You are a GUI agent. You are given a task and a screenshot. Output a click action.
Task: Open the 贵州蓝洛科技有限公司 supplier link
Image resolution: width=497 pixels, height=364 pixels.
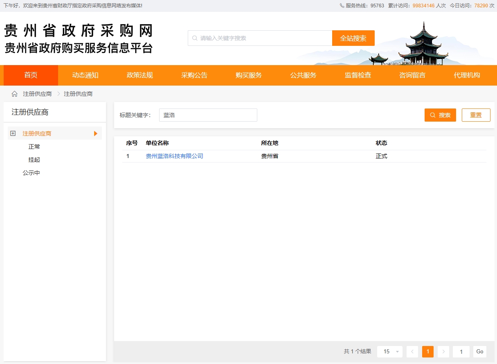click(174, 156)
